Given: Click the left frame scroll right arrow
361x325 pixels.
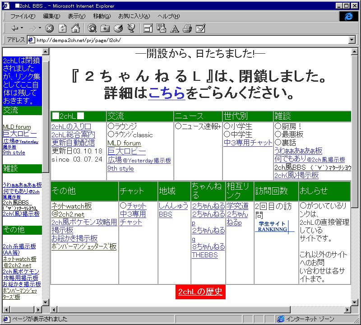Looking at the screenshot, I should coord(38,310).
